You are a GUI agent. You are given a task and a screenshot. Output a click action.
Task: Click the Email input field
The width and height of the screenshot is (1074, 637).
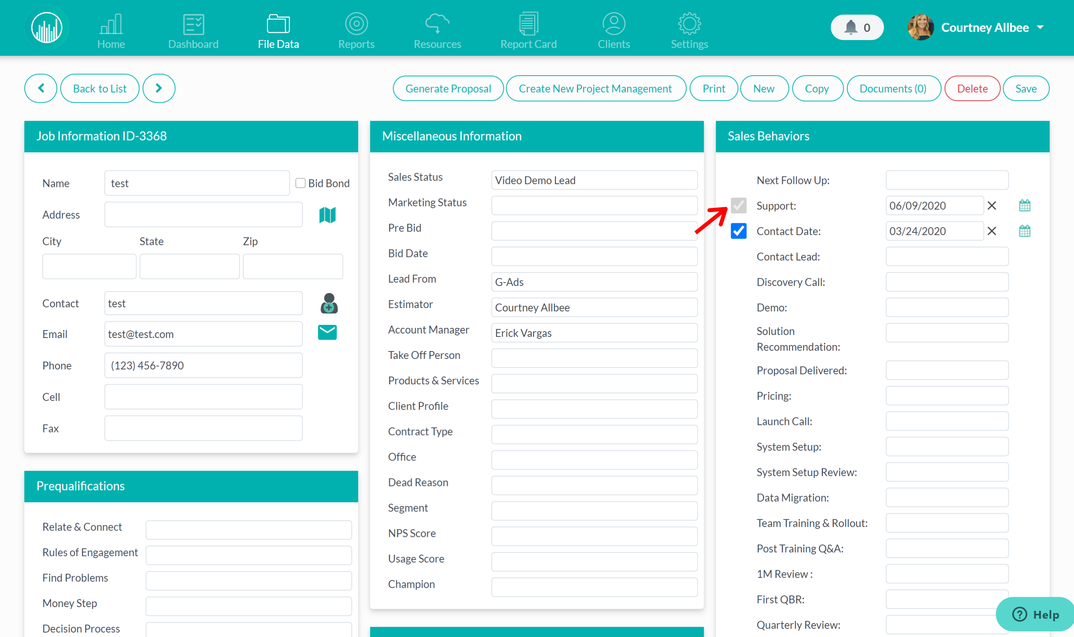203,334
